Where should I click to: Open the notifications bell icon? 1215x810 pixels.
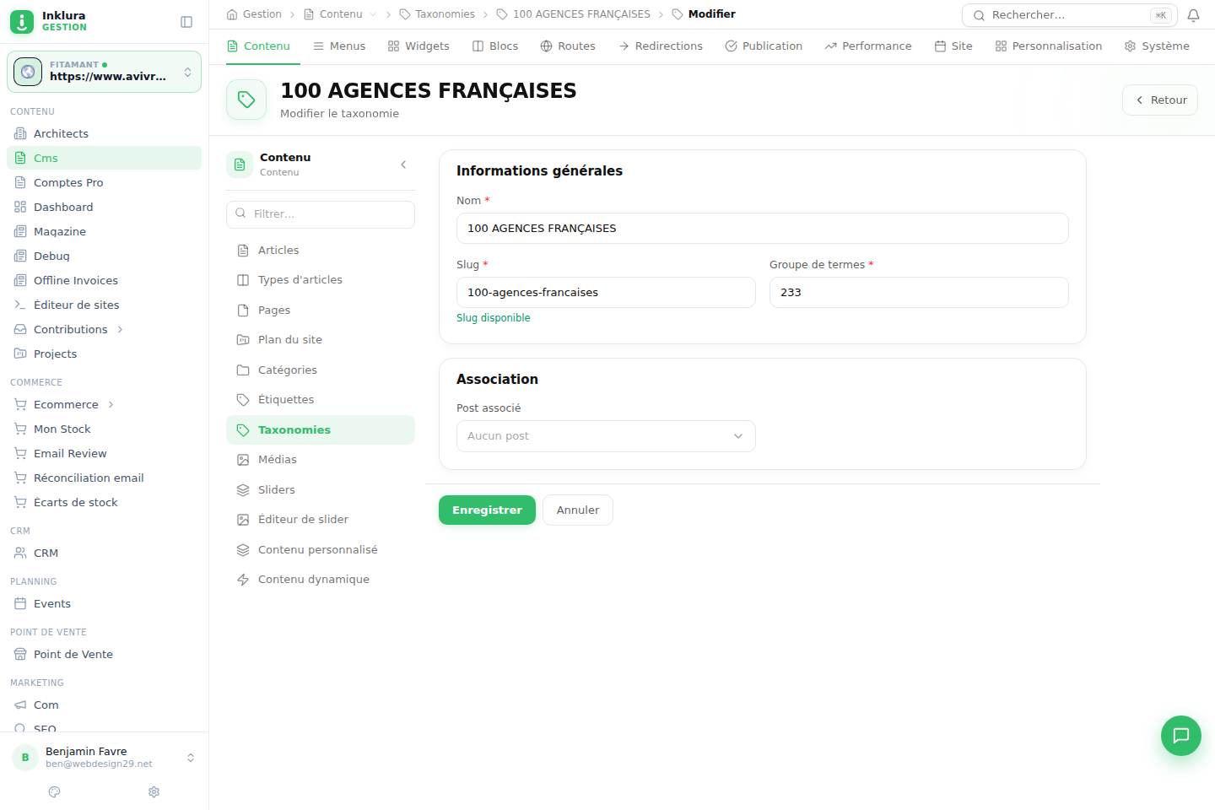coord(1193,15)
